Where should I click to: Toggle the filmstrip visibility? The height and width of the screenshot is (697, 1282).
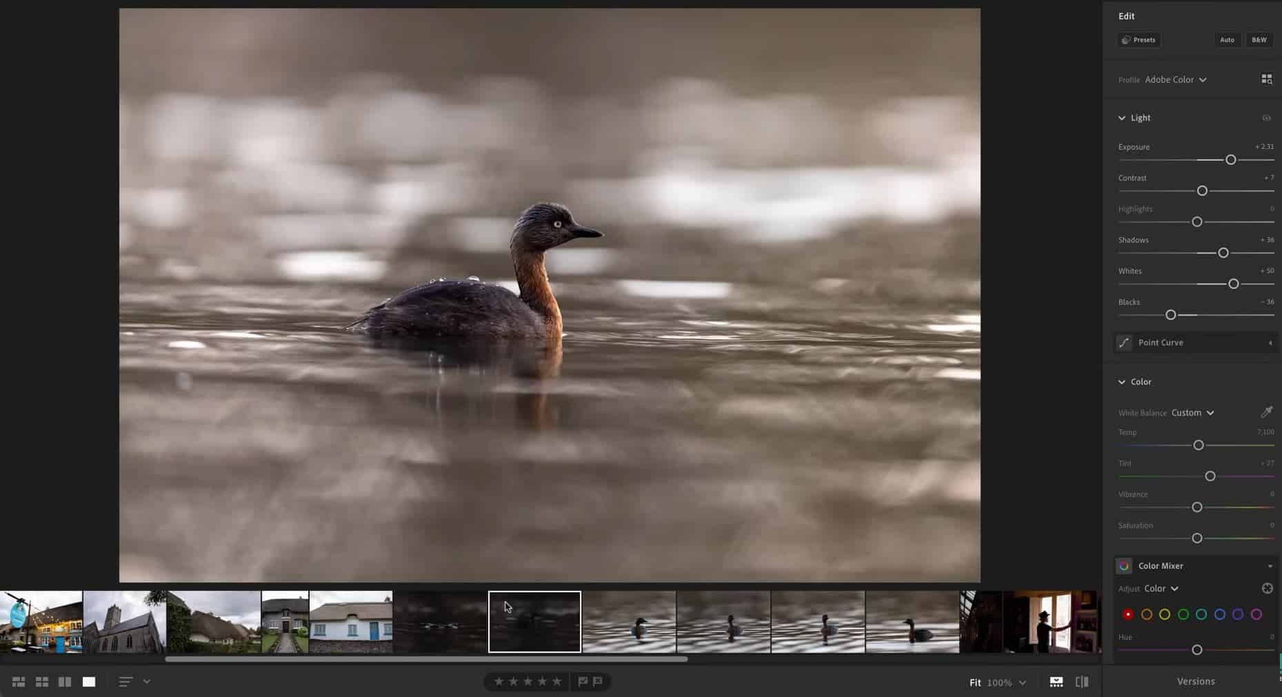click(x=1056, y=682)
